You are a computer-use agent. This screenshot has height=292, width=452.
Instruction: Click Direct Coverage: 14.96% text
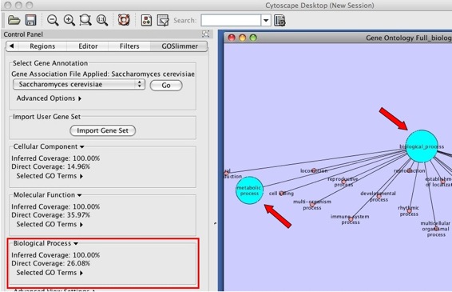[x=51, y=166]
